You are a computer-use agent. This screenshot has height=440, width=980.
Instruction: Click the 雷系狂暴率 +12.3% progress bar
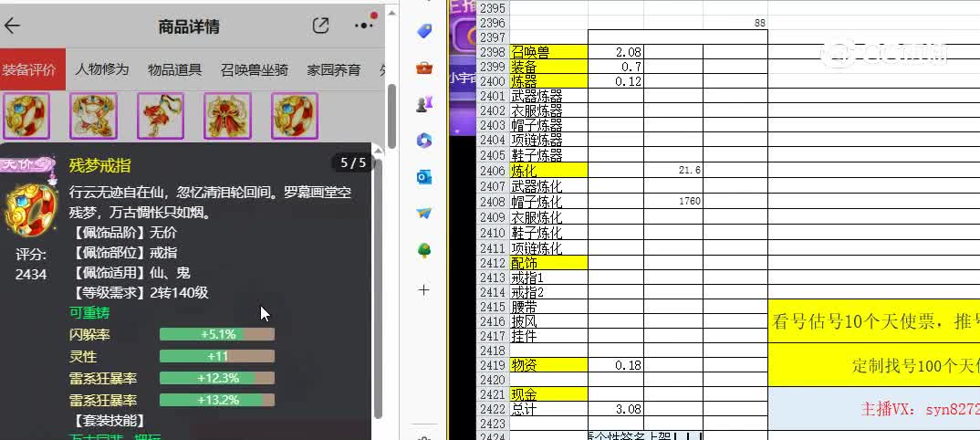click(217, 378)
